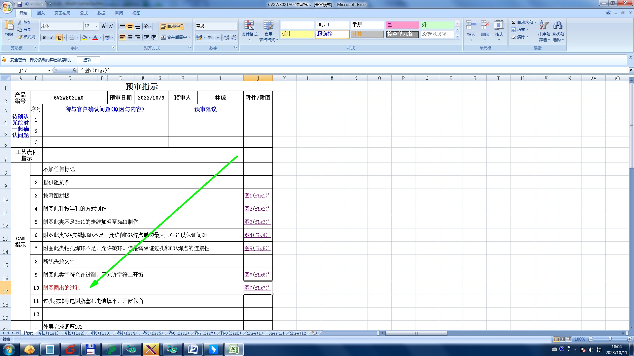The image size is (634, 356).
Task: Open the 删除 delete cells menu
Action: (485, 30)
